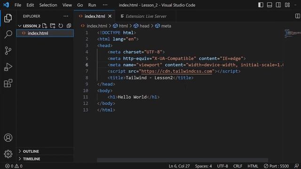Show more menu items ellipsis
The width and height of the screenshot is (301, 169).
(105, 5)
